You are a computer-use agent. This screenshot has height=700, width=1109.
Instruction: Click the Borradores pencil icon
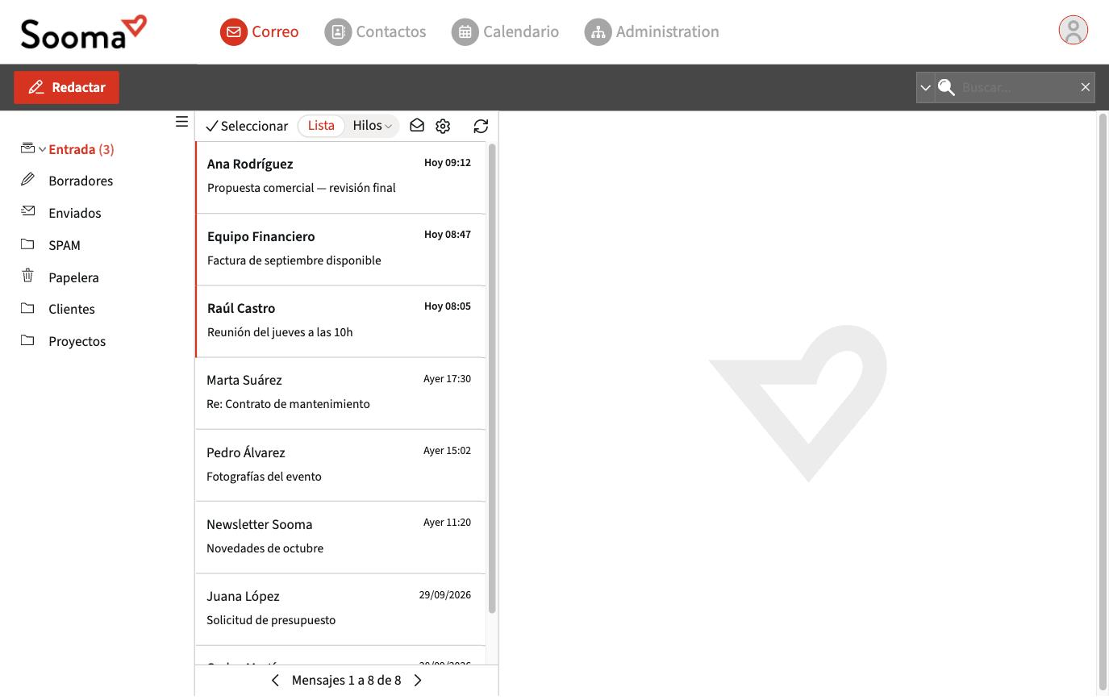click(28, 179)
